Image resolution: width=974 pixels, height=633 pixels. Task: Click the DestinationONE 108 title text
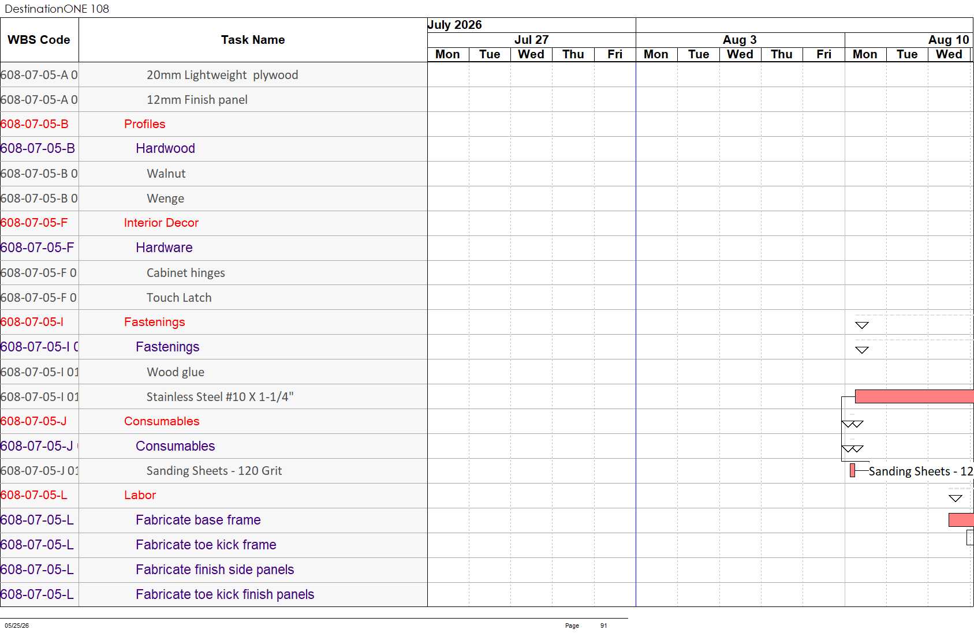[57, 9]
